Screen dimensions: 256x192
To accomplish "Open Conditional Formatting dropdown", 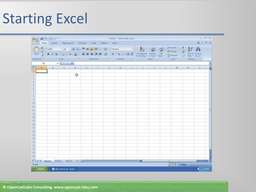I will coord(141,52).
